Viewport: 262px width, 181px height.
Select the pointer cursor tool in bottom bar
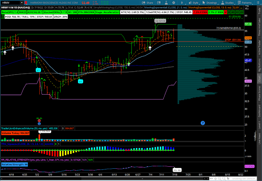click(228, 179)
